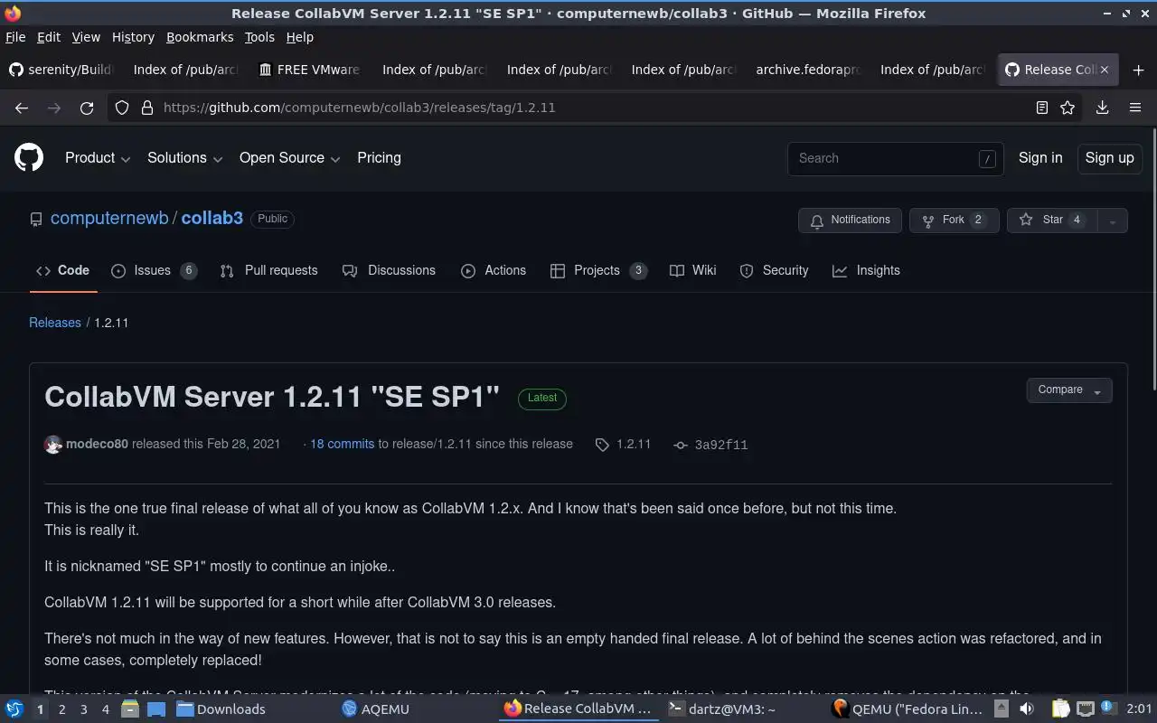Expand the Product dropdown menu
The height and width of the screenshot is (723, 1157).
98,158
